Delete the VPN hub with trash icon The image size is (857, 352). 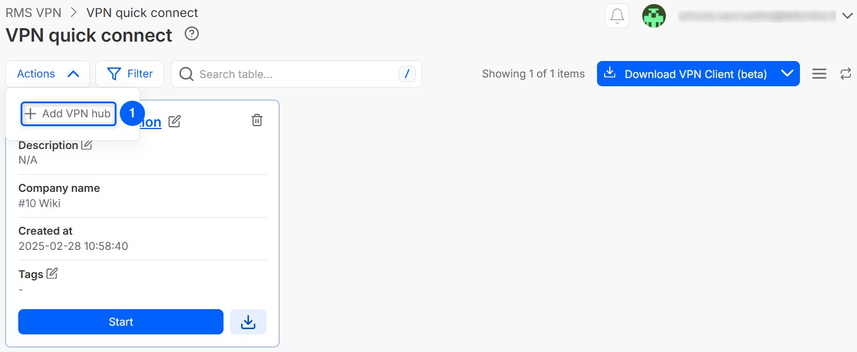[x=257, y=120]
